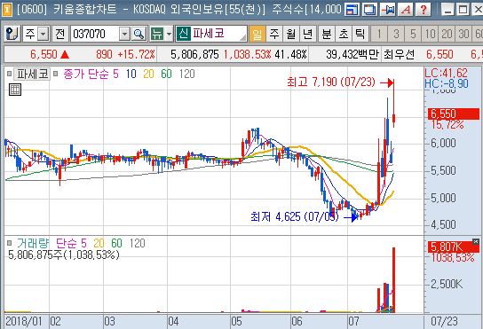
Task: Select the 일 daily chart period
Action: (257, 34)
